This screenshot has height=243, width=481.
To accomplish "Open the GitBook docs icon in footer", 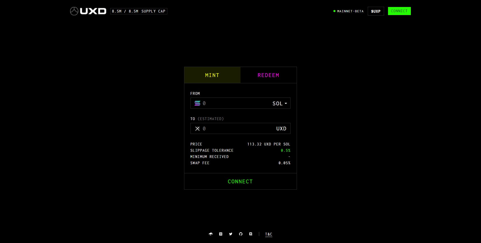I will tap(211, 234).
